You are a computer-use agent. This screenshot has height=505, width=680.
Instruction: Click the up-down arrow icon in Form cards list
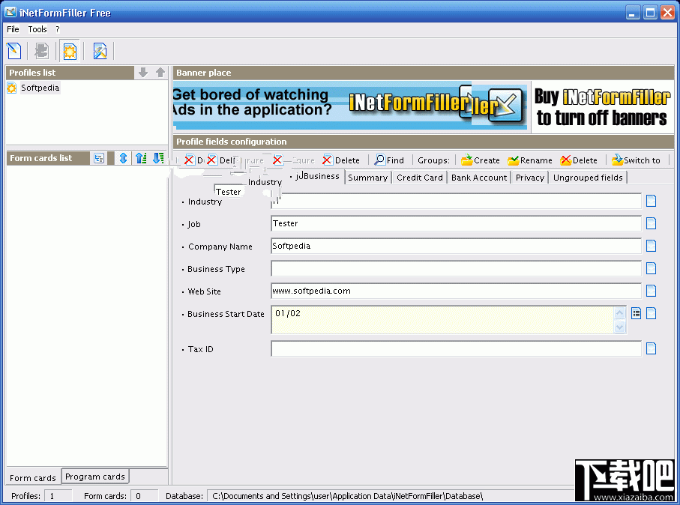[x=123, y=158]
